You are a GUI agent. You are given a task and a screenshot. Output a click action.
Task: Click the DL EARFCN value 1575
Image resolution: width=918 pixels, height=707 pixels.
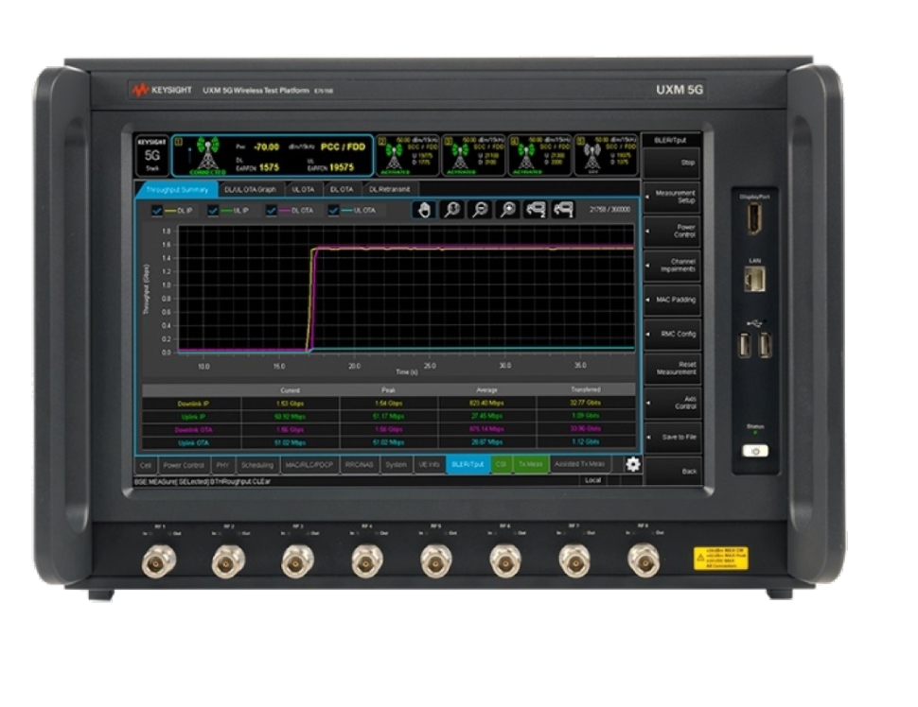(x=269, y=167)
